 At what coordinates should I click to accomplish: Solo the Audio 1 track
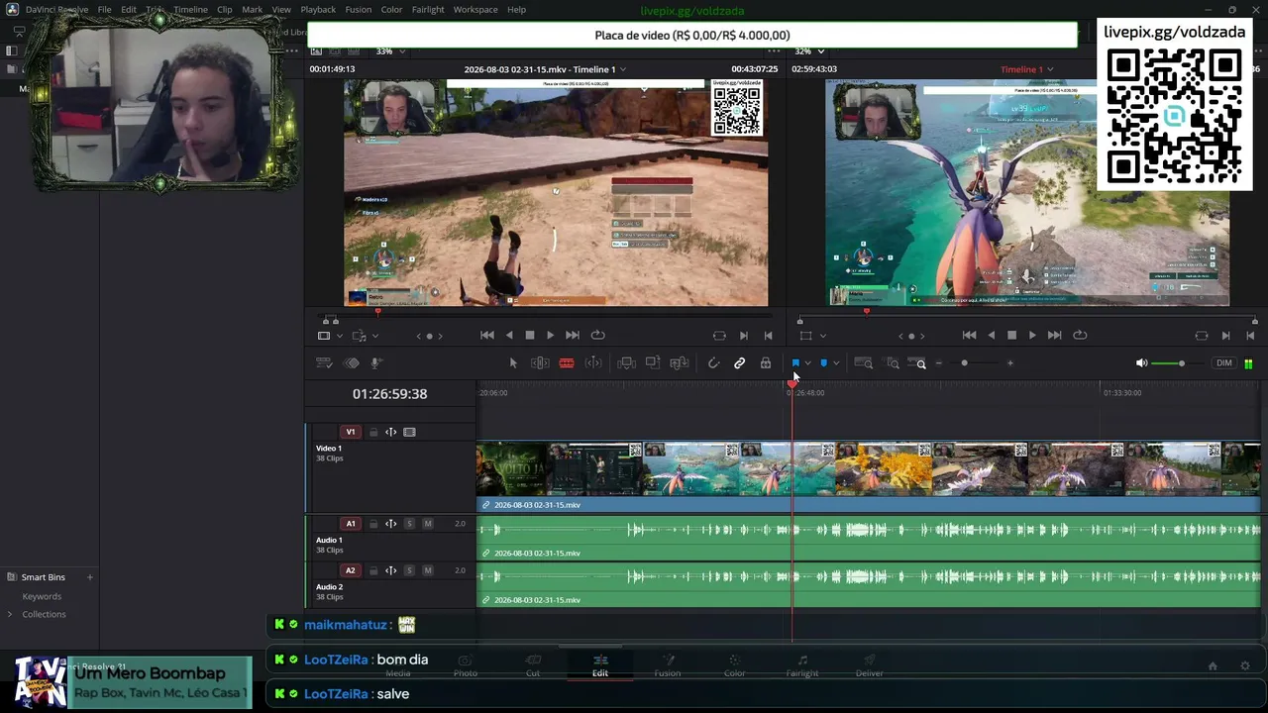click(x=409, y=524)
